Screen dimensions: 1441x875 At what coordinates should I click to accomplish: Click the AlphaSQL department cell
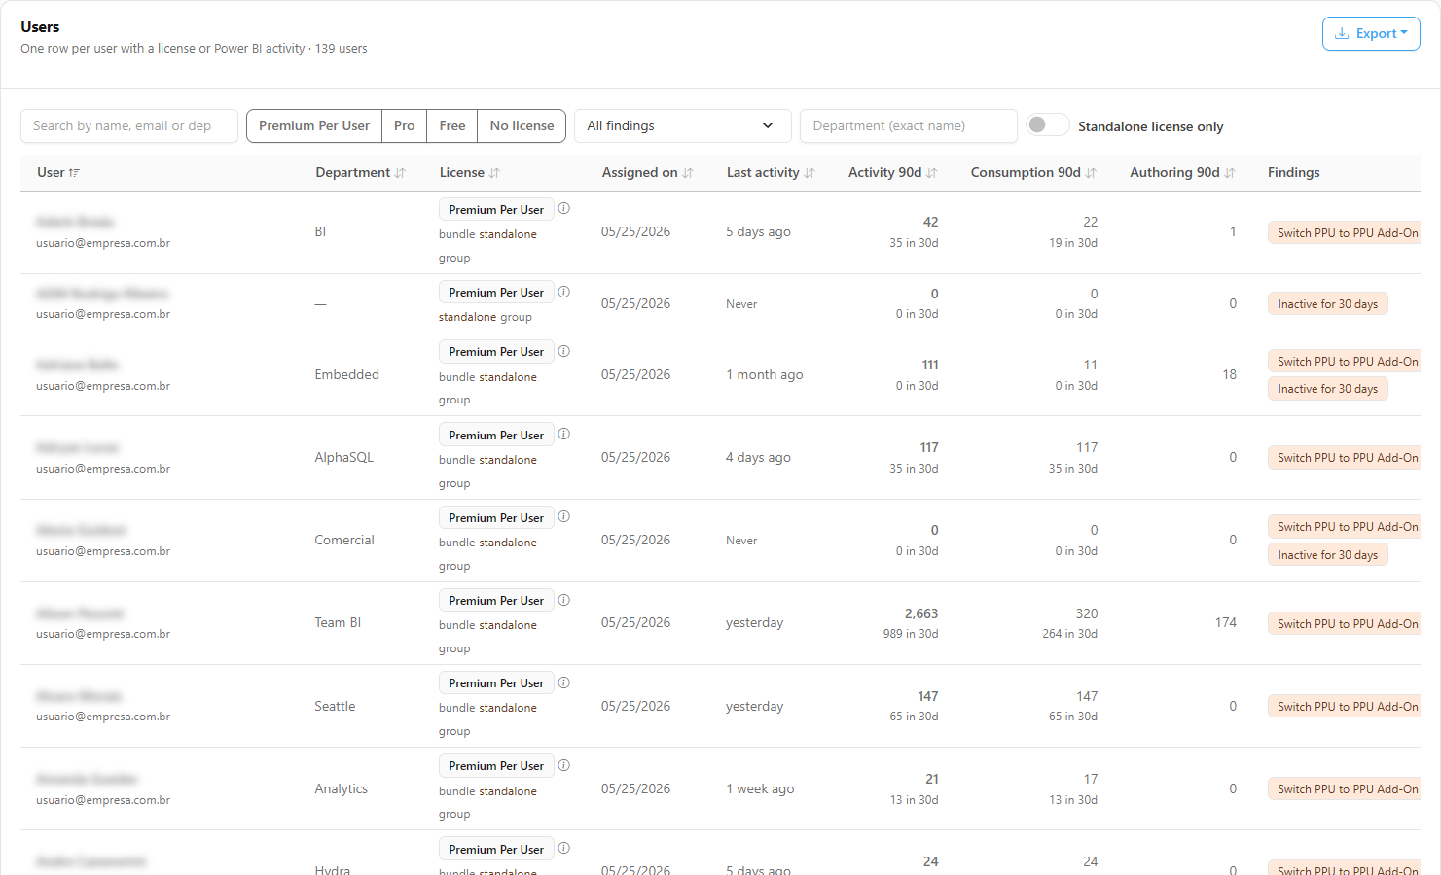(343, 457)
